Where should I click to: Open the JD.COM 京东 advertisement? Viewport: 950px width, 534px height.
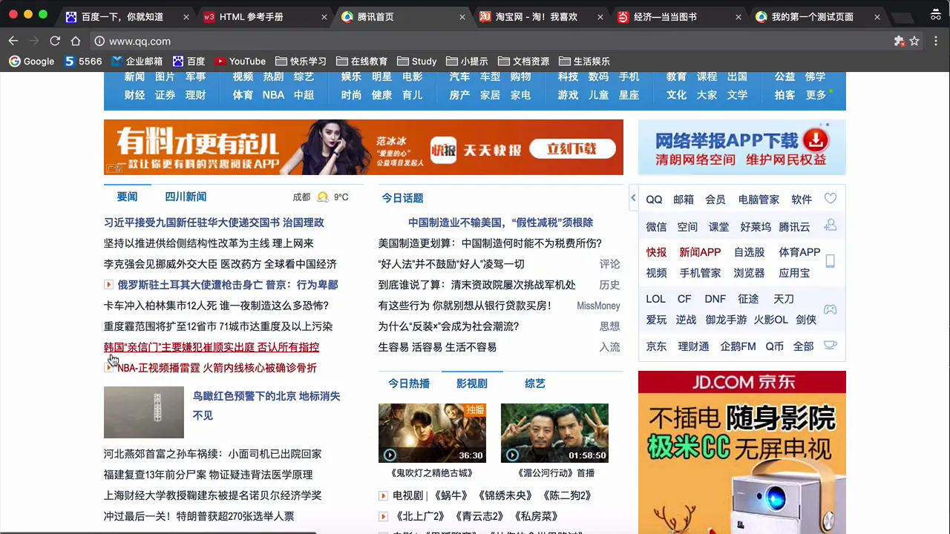[741, 452]
